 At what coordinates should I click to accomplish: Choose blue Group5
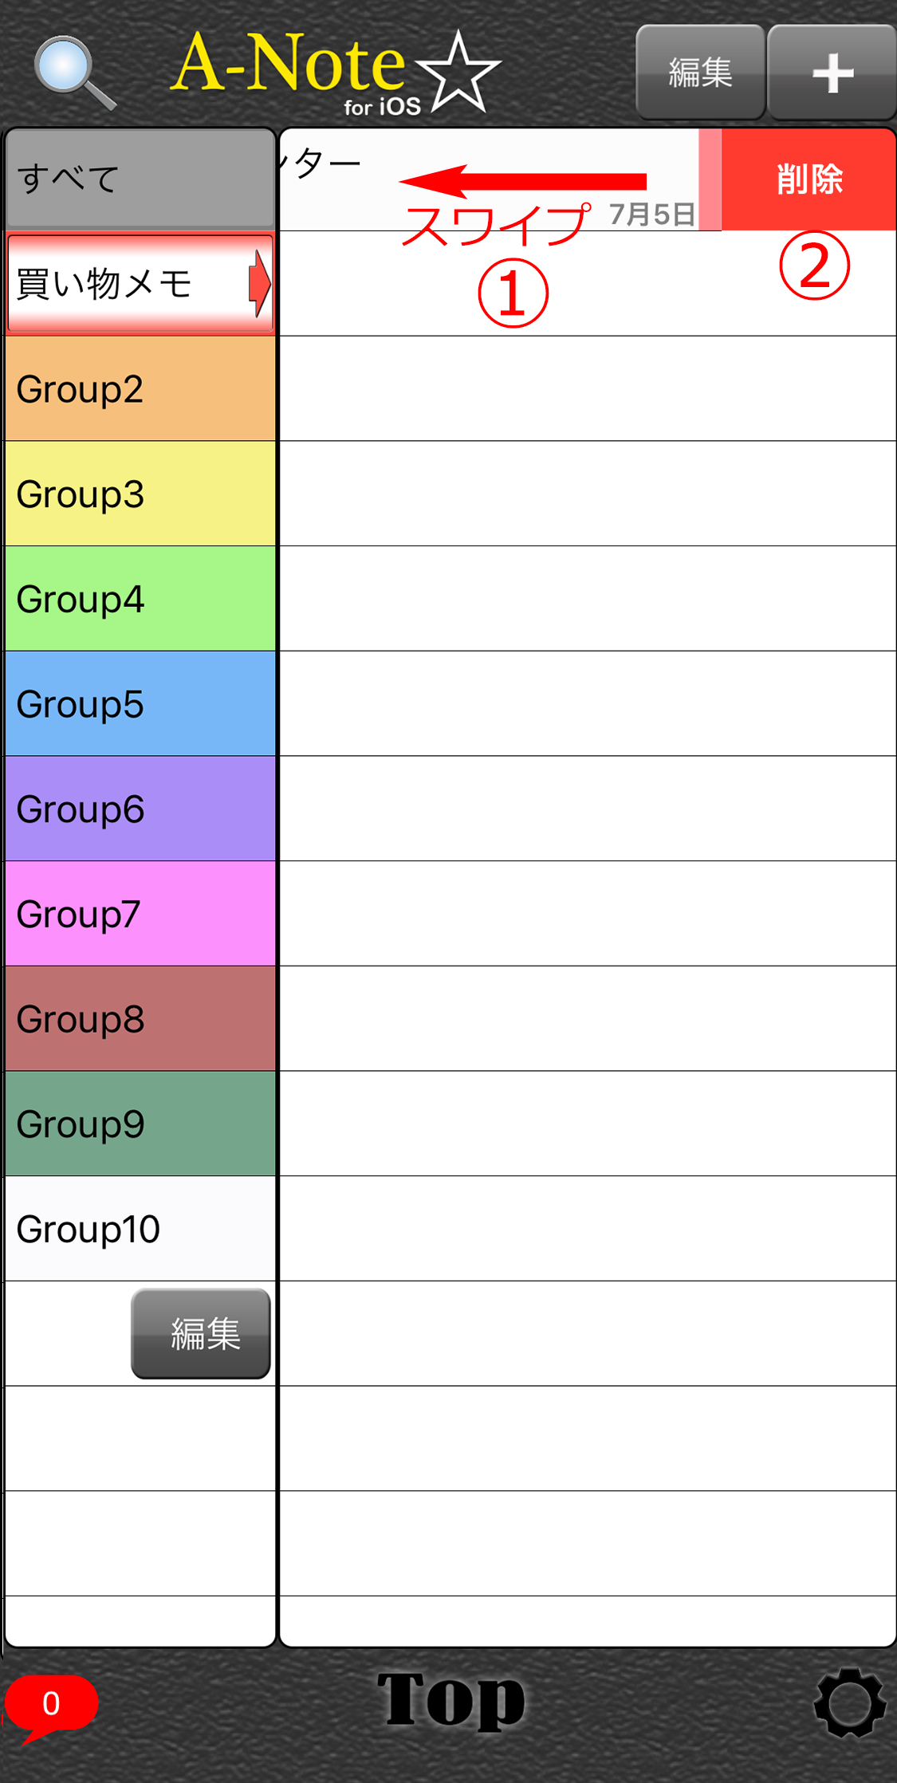coord(140,704)
